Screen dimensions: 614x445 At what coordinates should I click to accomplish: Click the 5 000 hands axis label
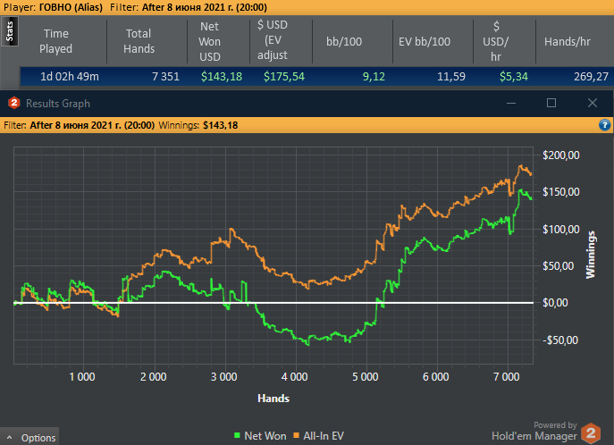[365, 377]
